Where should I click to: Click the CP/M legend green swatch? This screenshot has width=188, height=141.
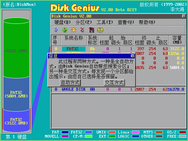(x=89, y=136)
